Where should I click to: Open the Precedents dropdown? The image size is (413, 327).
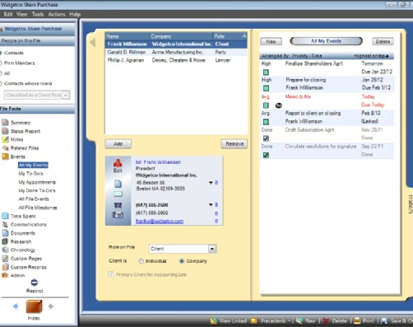coord(289,320)
